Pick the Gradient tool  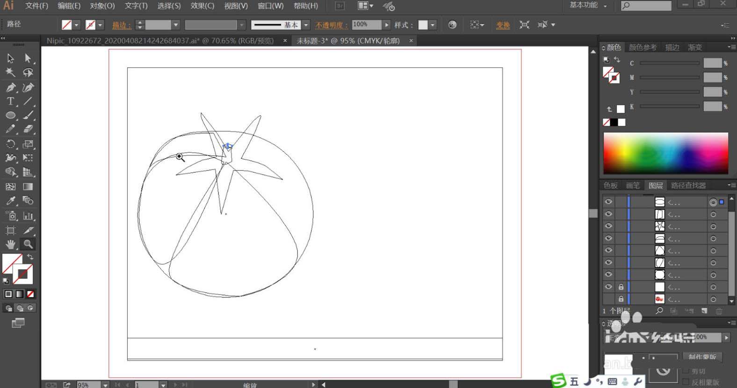coord(28,187)
